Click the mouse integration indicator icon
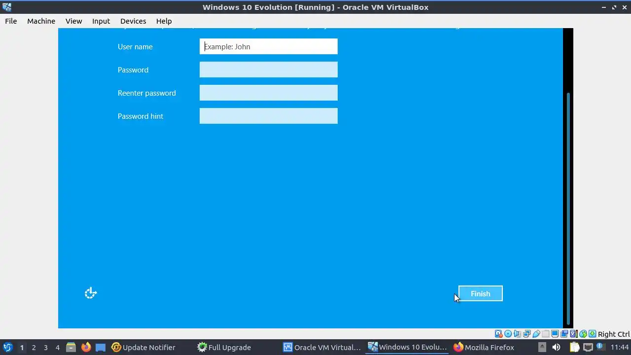631x355 pixels. pyautogui.click(x=583, y=334)
